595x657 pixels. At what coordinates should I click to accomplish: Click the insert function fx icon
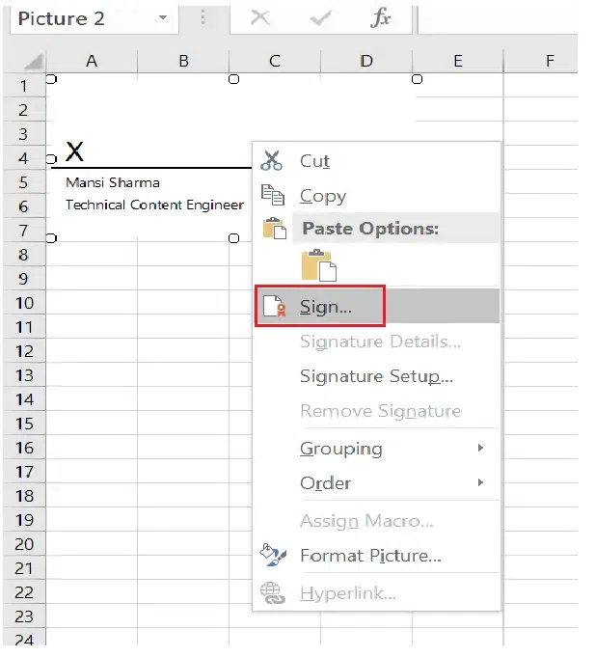(381, 18)
